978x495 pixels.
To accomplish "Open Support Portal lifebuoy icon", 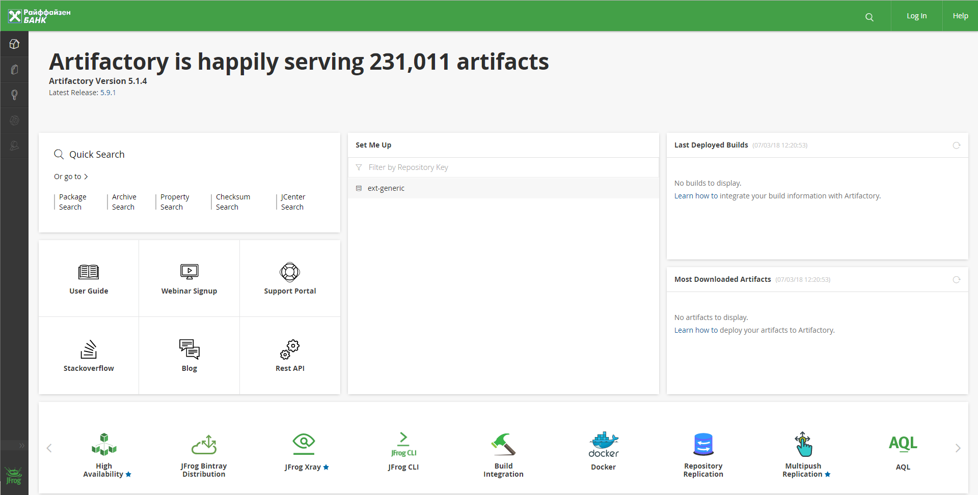I will click(290, 272).
